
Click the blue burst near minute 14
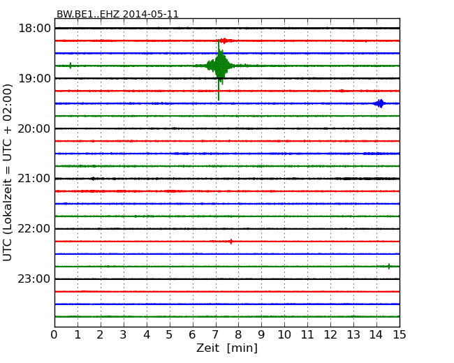tap(380, 103)
